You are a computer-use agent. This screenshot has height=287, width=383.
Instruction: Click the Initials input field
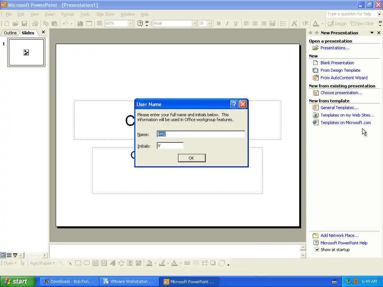coord(170,146)
